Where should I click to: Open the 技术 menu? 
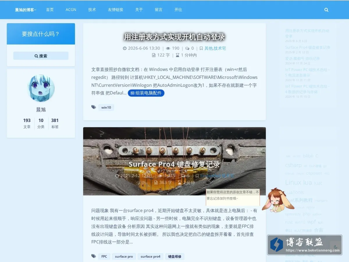tap(92, 10)
